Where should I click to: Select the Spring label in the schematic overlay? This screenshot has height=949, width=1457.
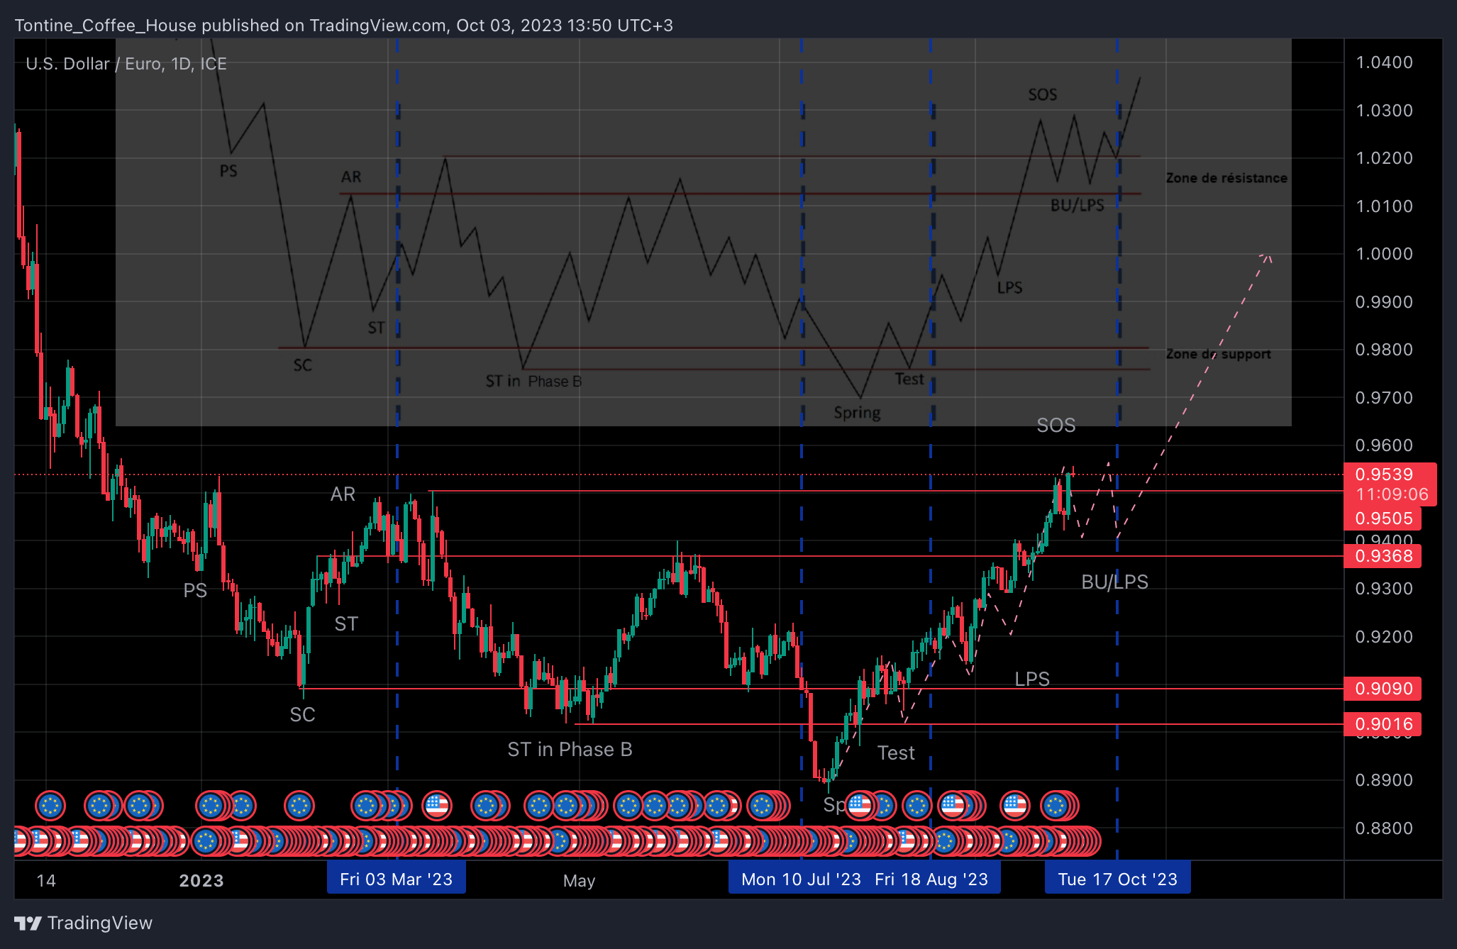[857, 413]
